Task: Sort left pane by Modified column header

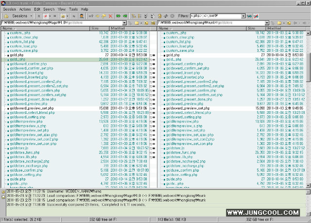Action: [x=129, y=29]
